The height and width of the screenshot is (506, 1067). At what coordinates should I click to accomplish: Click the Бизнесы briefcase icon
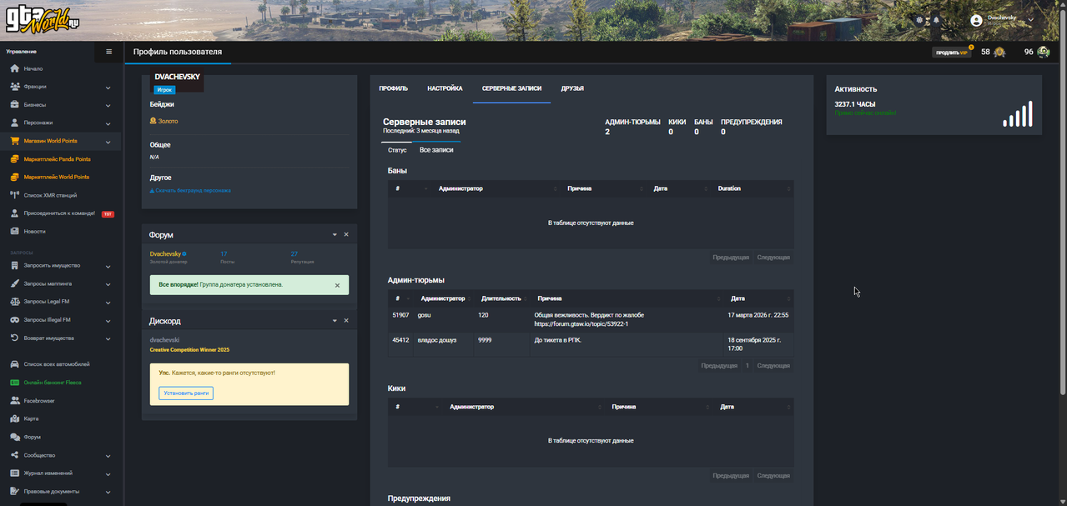pos(15,105)
